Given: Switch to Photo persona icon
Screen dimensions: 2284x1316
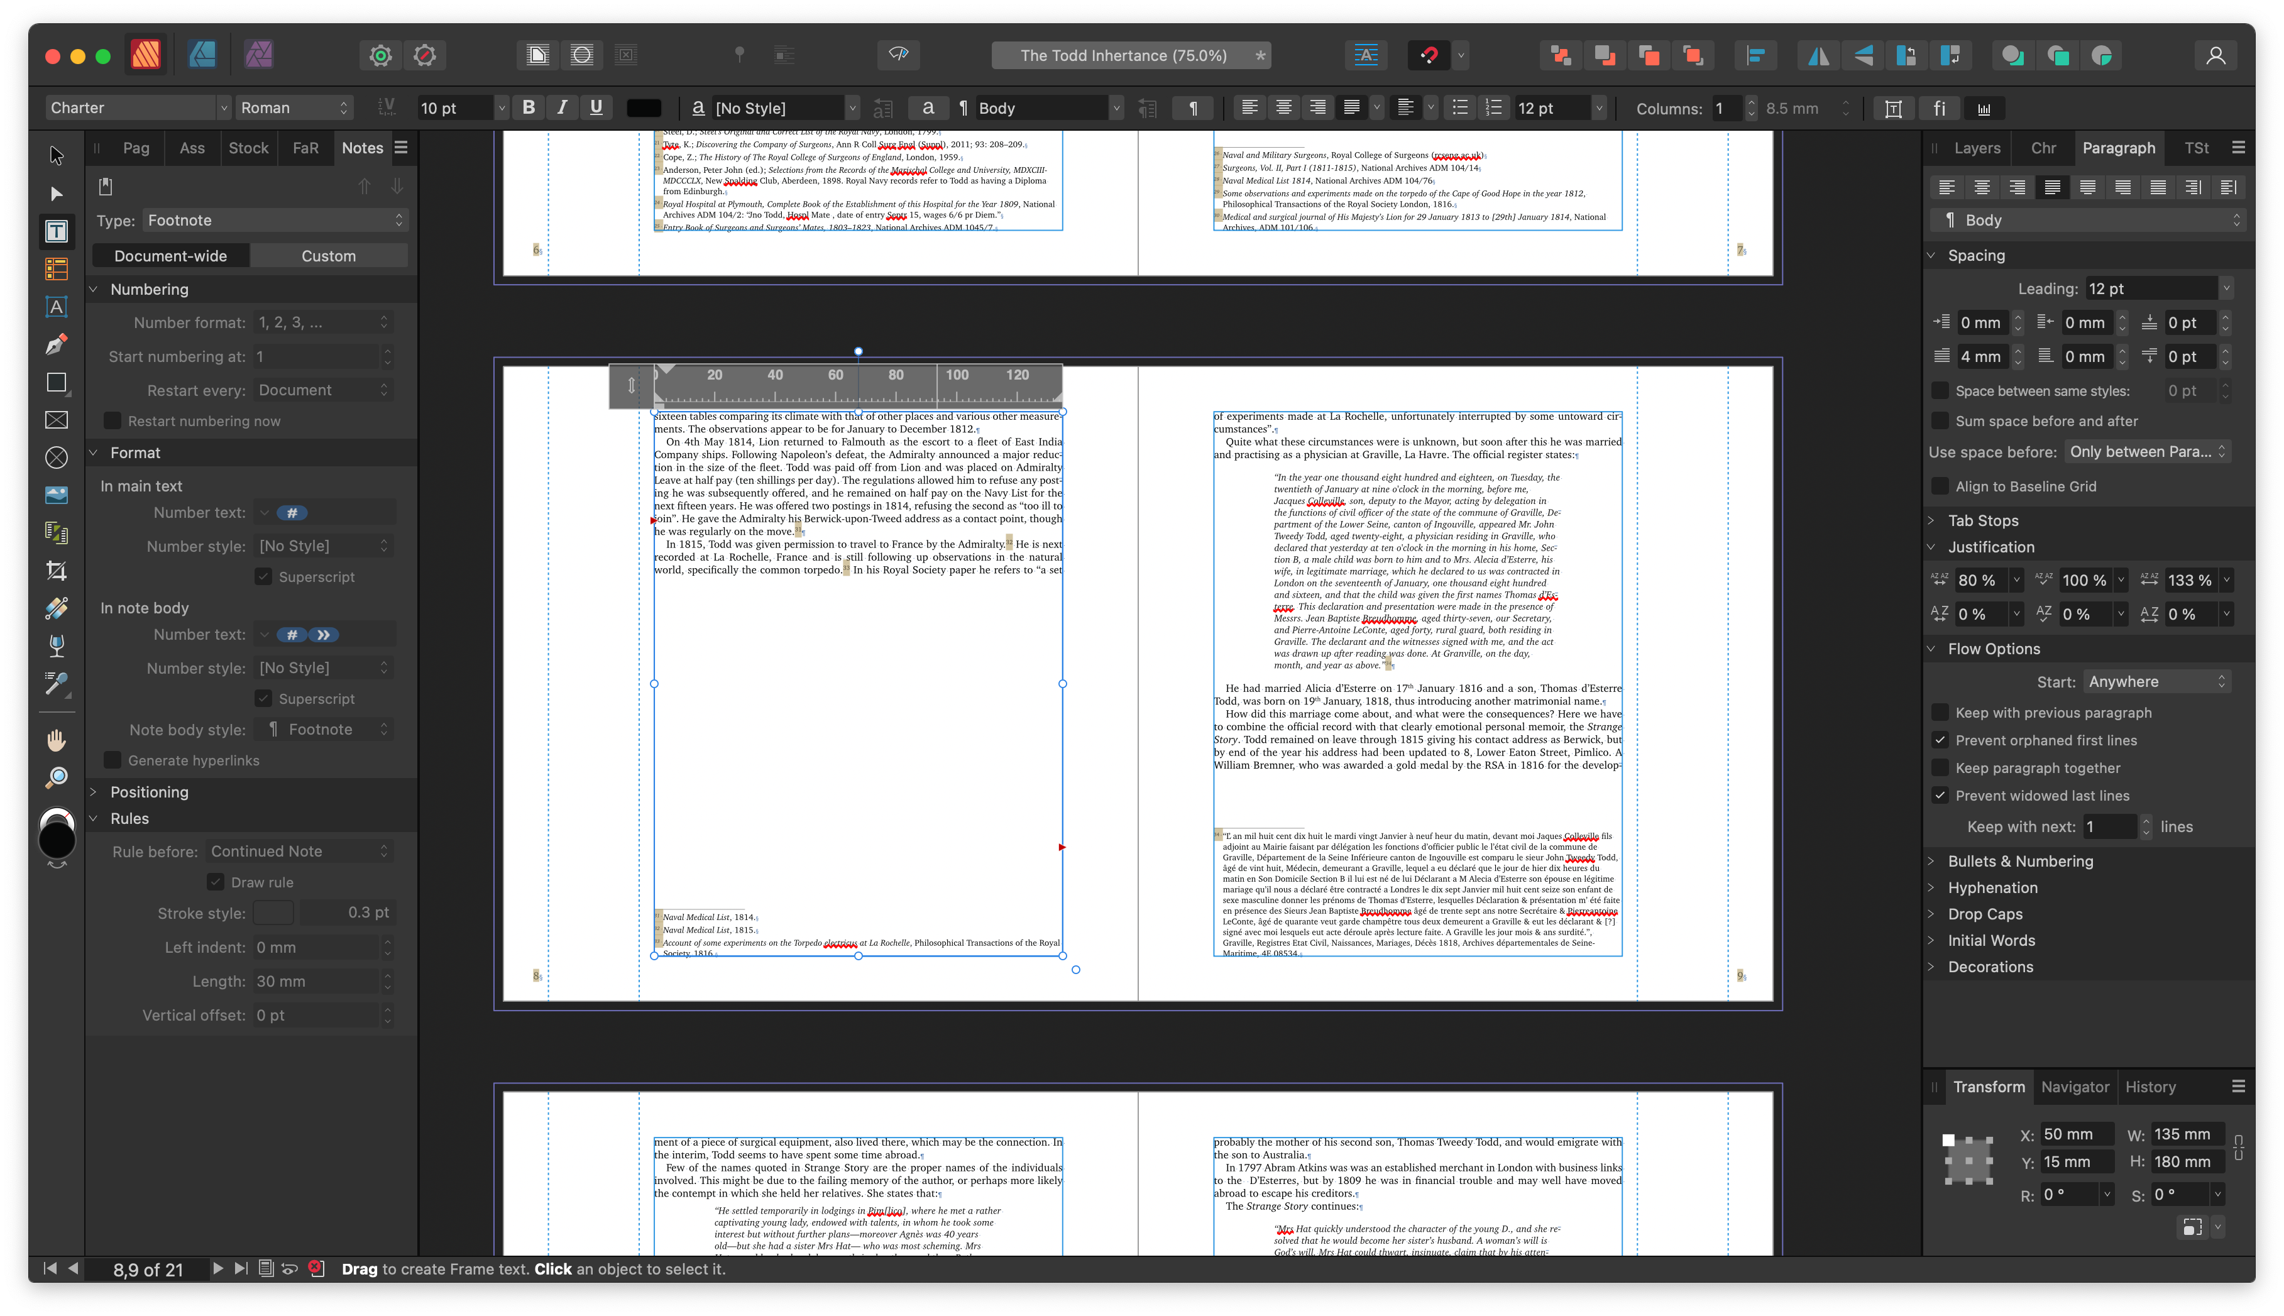Looking at the screenshot, I should 258,55.
